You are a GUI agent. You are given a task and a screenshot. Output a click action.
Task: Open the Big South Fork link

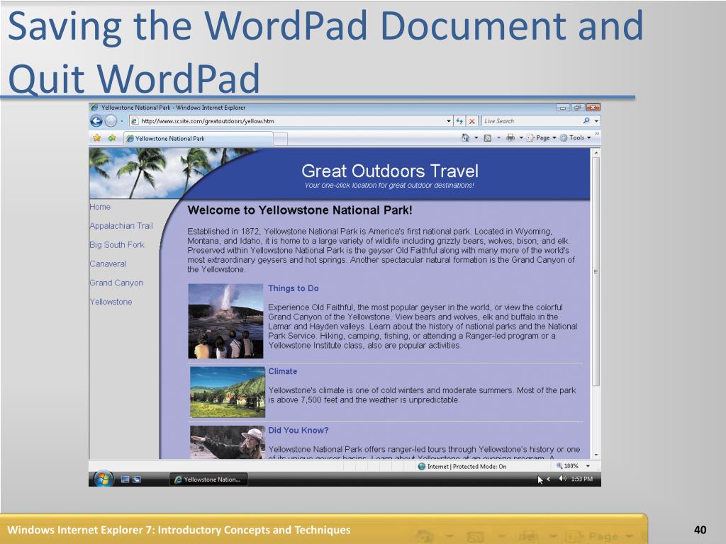pyautogui.click(x=117, y=244)
